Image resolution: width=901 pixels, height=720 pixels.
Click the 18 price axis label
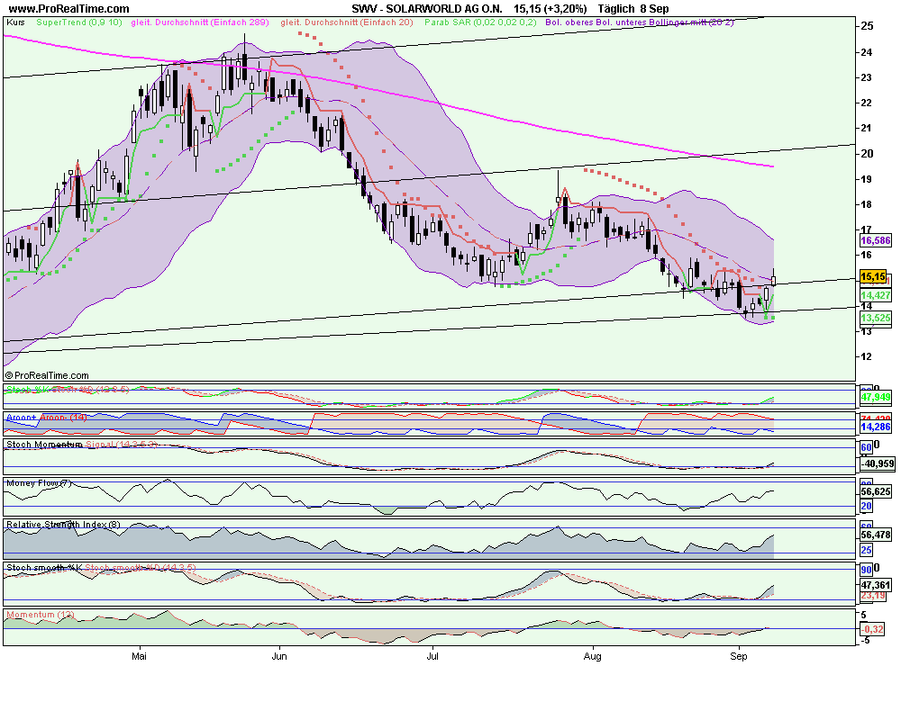point(867,204)
